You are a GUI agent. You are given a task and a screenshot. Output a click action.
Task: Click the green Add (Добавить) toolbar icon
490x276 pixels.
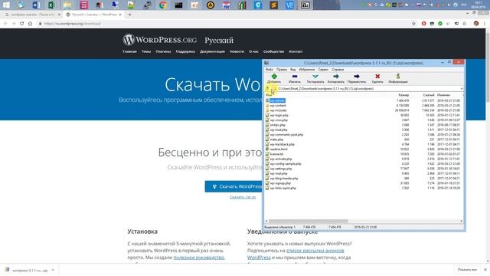coord(274,77)
